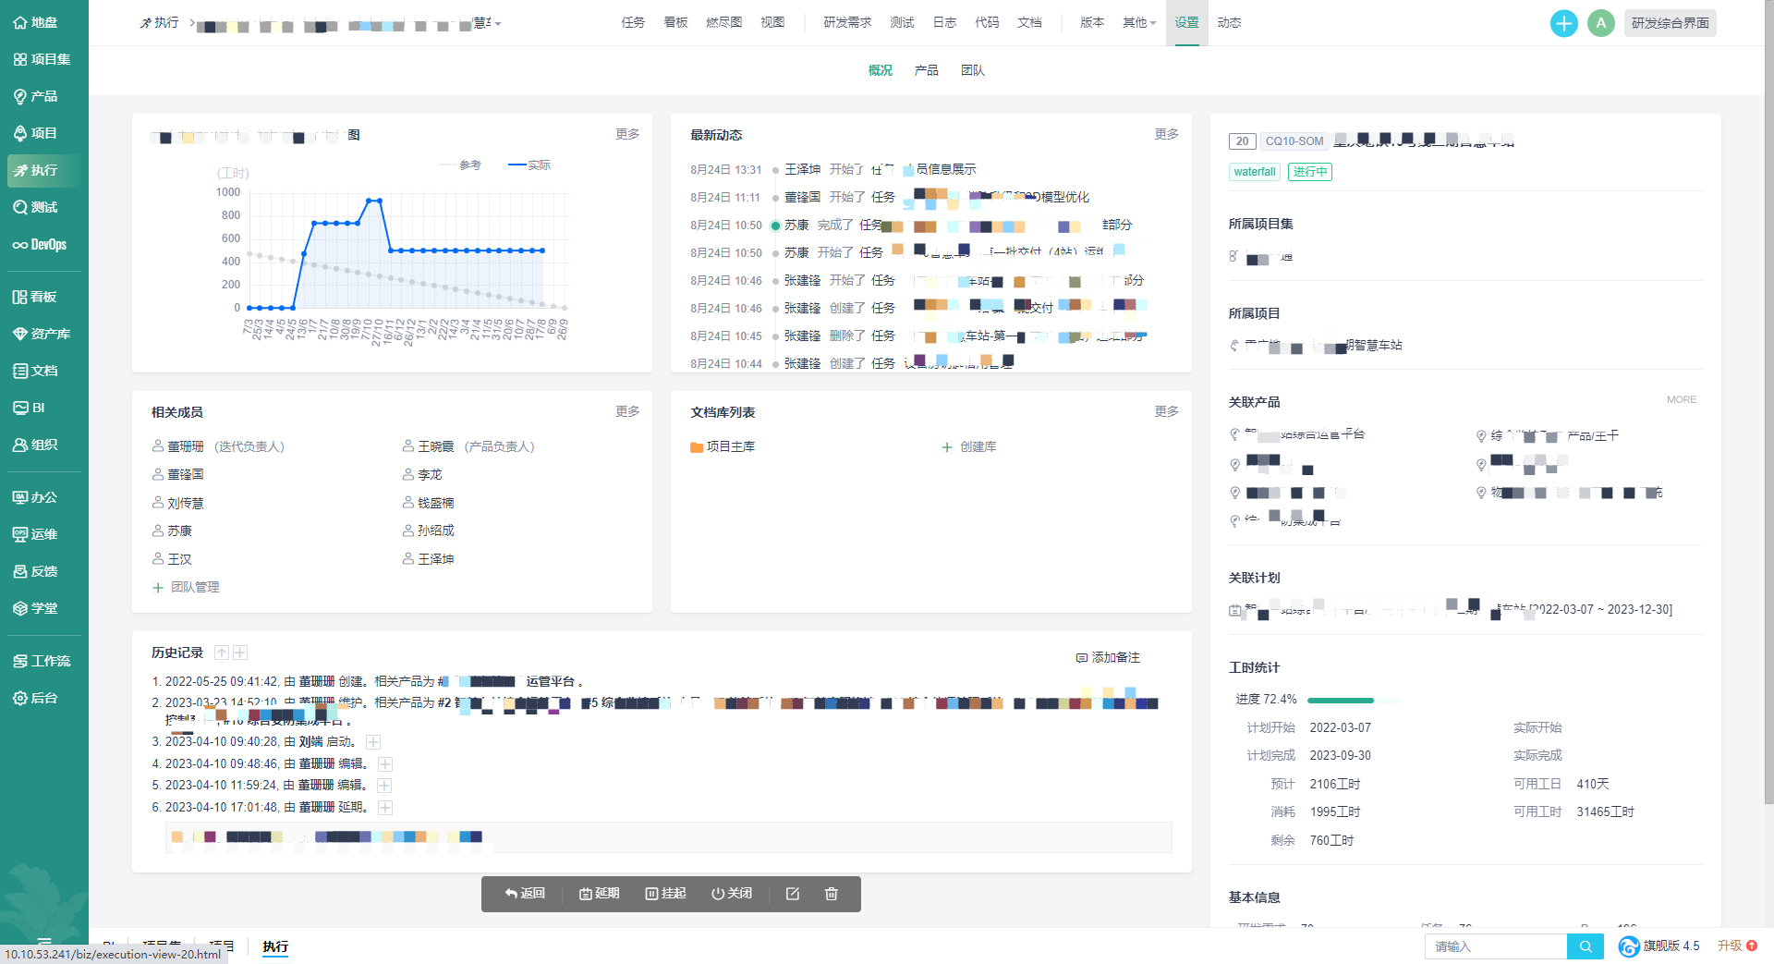Image resolution: width=1774 pixels, height=964 pixels.
Task: Click the 升级 upgrade link at bottom right
Action: click(1736, 946)
